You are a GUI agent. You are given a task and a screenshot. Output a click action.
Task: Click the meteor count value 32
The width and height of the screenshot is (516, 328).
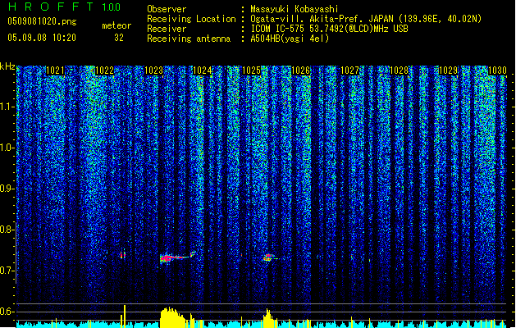[x=119, y=38]
